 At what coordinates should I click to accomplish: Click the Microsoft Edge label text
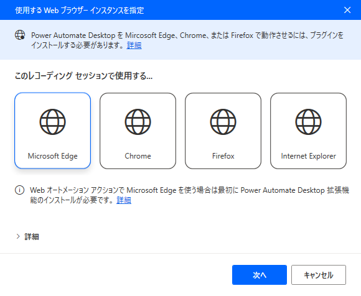52,156
